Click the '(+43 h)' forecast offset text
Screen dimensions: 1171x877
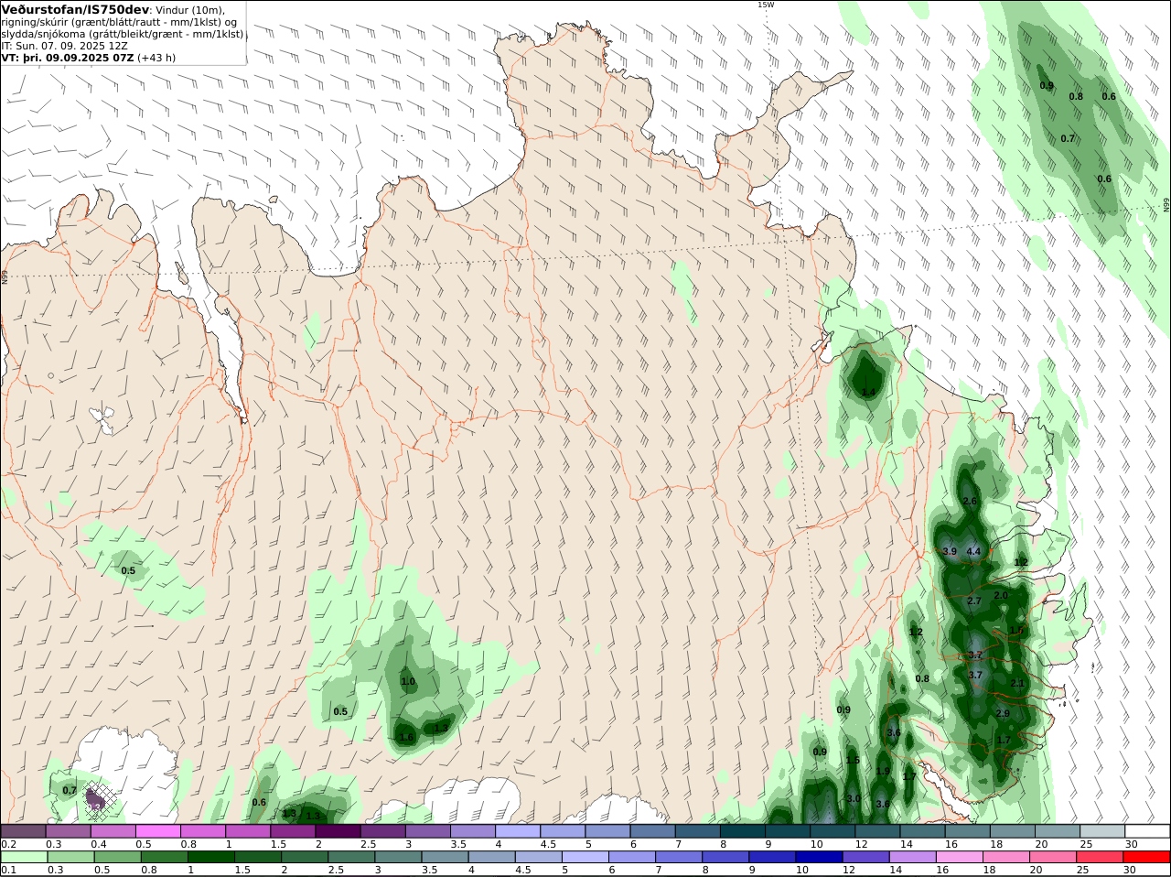156,58
